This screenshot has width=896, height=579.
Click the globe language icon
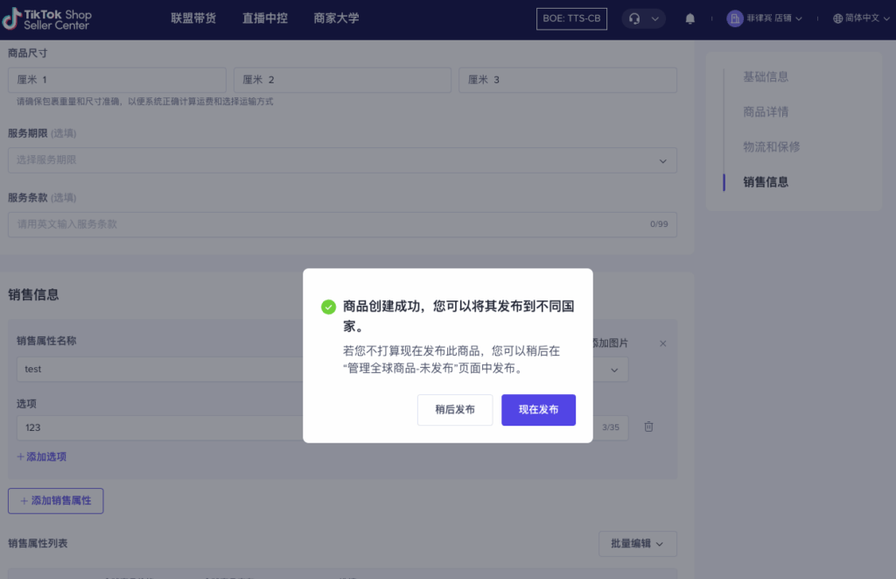tap(837, 18)
